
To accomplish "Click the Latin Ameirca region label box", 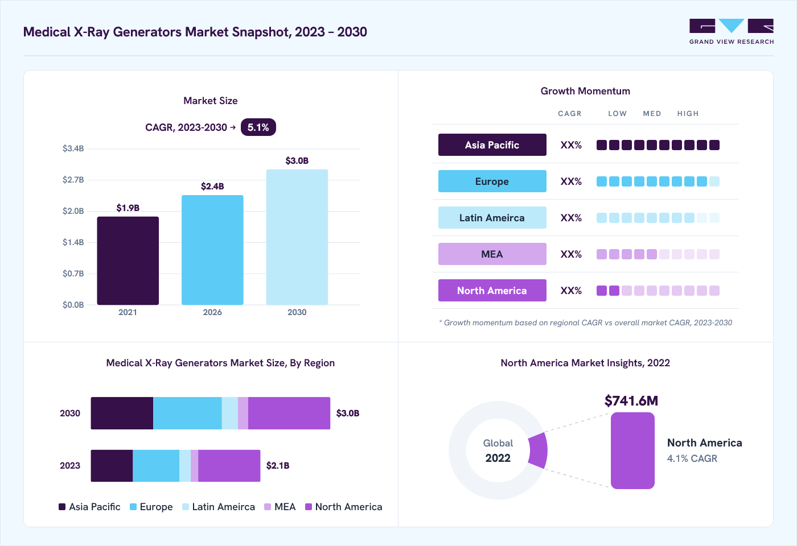I will pos(492,218).
